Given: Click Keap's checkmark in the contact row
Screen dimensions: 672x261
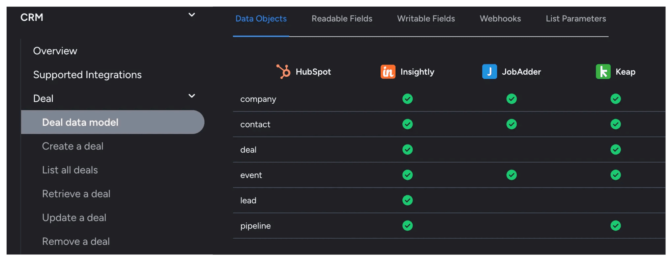Looking at the screenshot, I should click(615, 124).
